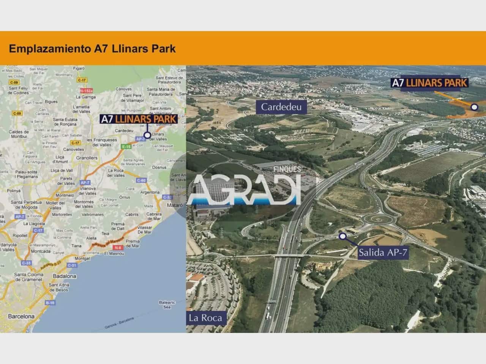Viewport: 486px width, 364px height.
Task: Click Badalona on the map
Action: coord(65,276)
